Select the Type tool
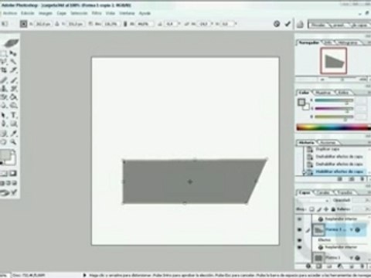 (13, 115)
